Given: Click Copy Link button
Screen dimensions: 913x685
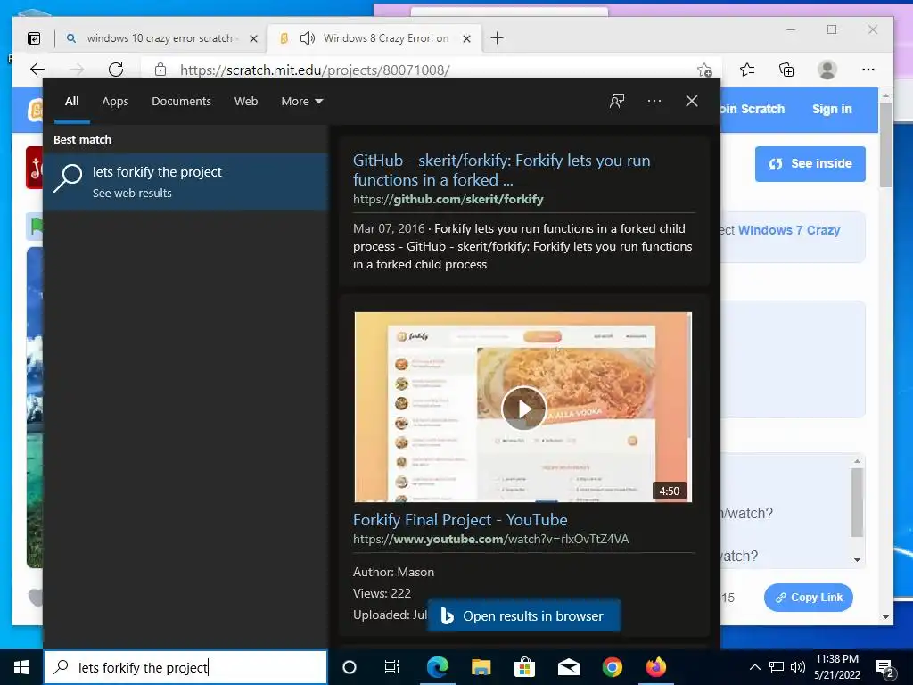Looking at the screenshot, I should (x=808, y=597).
